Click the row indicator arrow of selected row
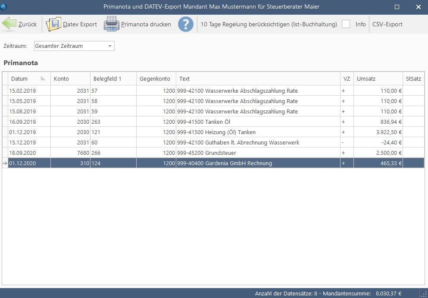This screenshot has height=298, width=428. coord(5,163)
